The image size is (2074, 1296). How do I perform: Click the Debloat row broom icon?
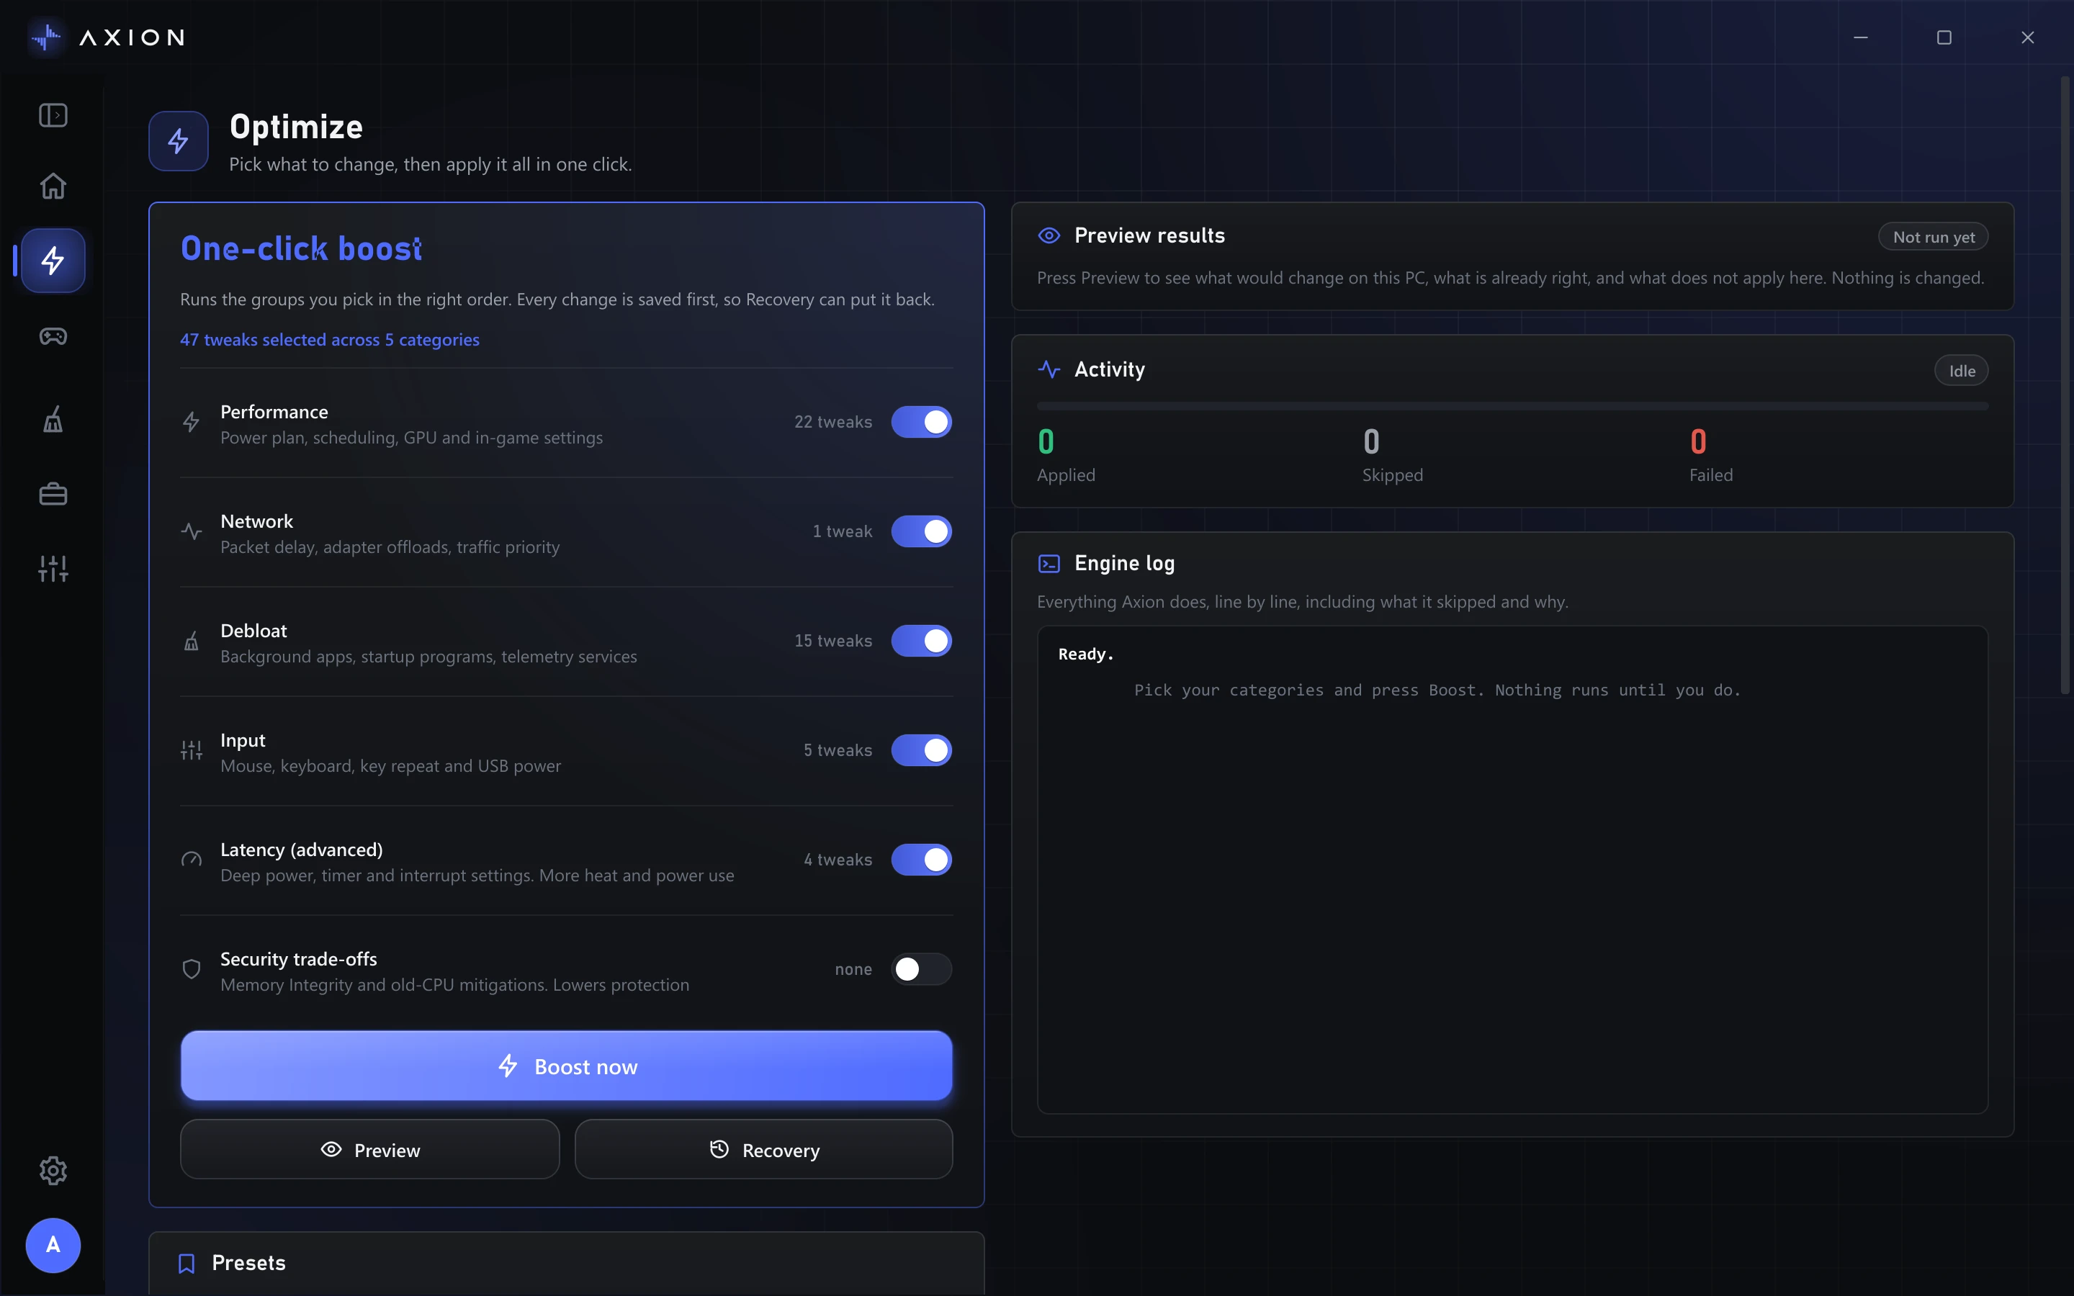(x=191, y=641)
